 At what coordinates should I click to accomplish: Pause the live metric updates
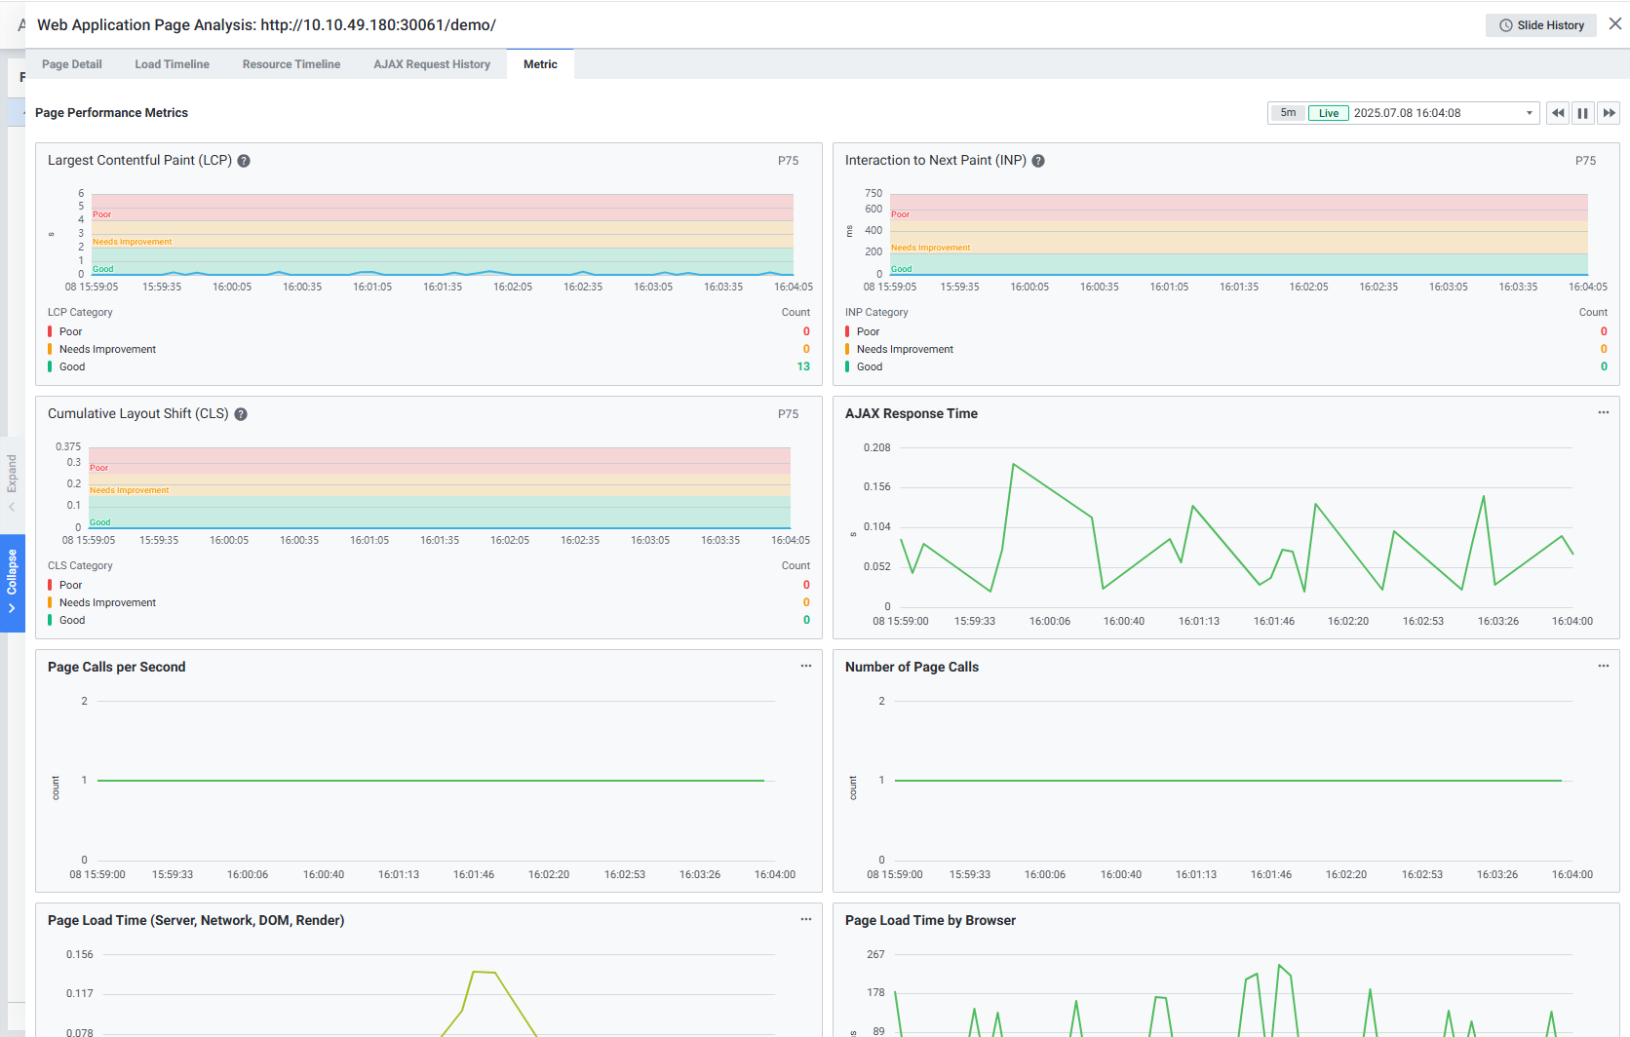tap(1582, 113)
